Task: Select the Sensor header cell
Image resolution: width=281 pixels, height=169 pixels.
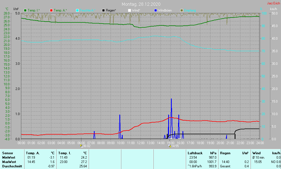Action: (7, 153)
